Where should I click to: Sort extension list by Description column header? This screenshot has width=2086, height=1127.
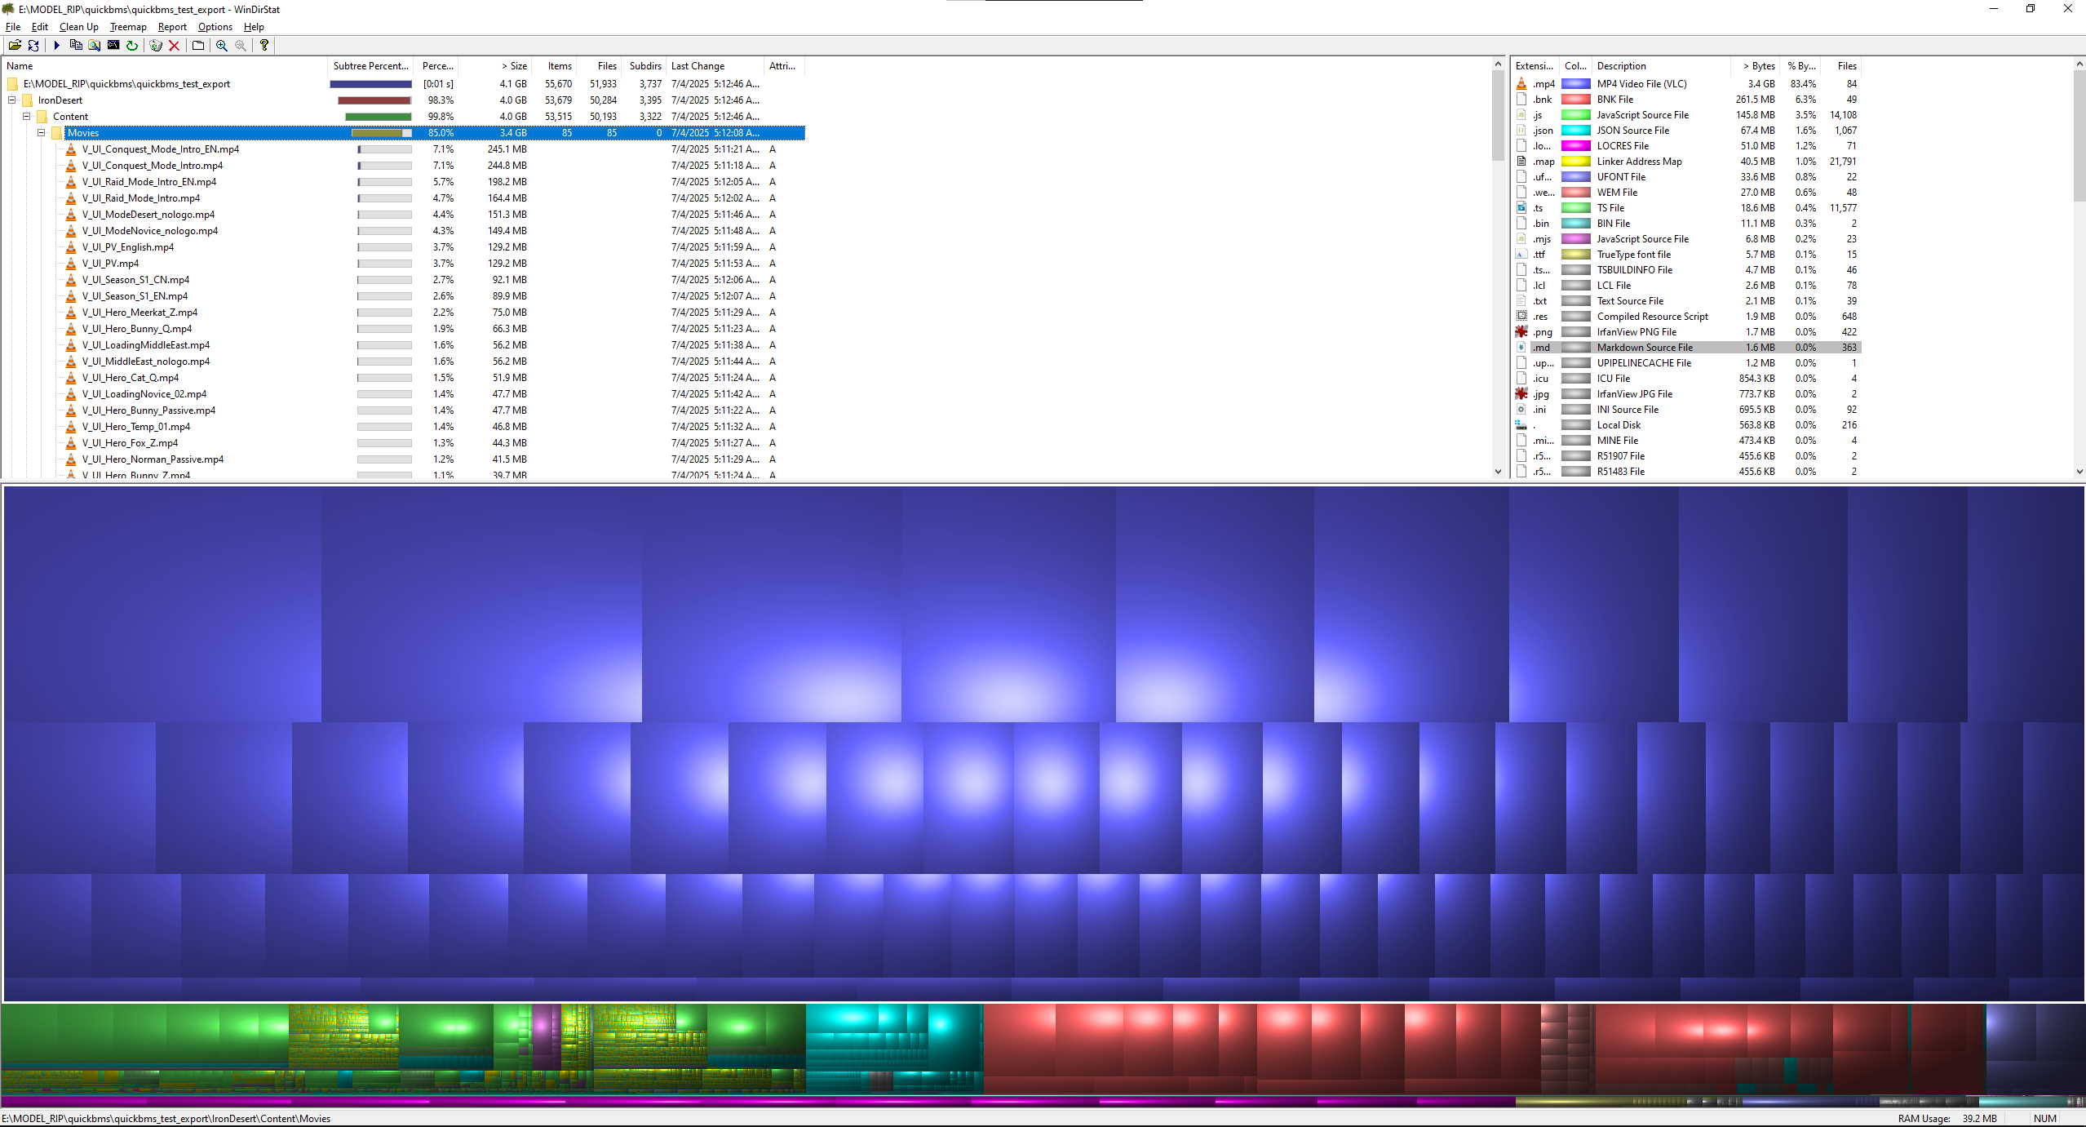pyautogui.click(x=1661, y=66)
